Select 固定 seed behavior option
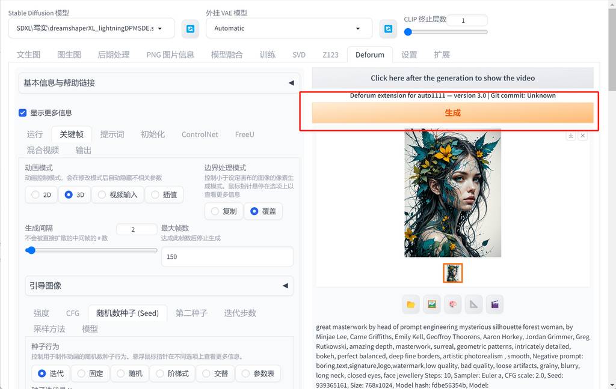 tap(88, 373)
